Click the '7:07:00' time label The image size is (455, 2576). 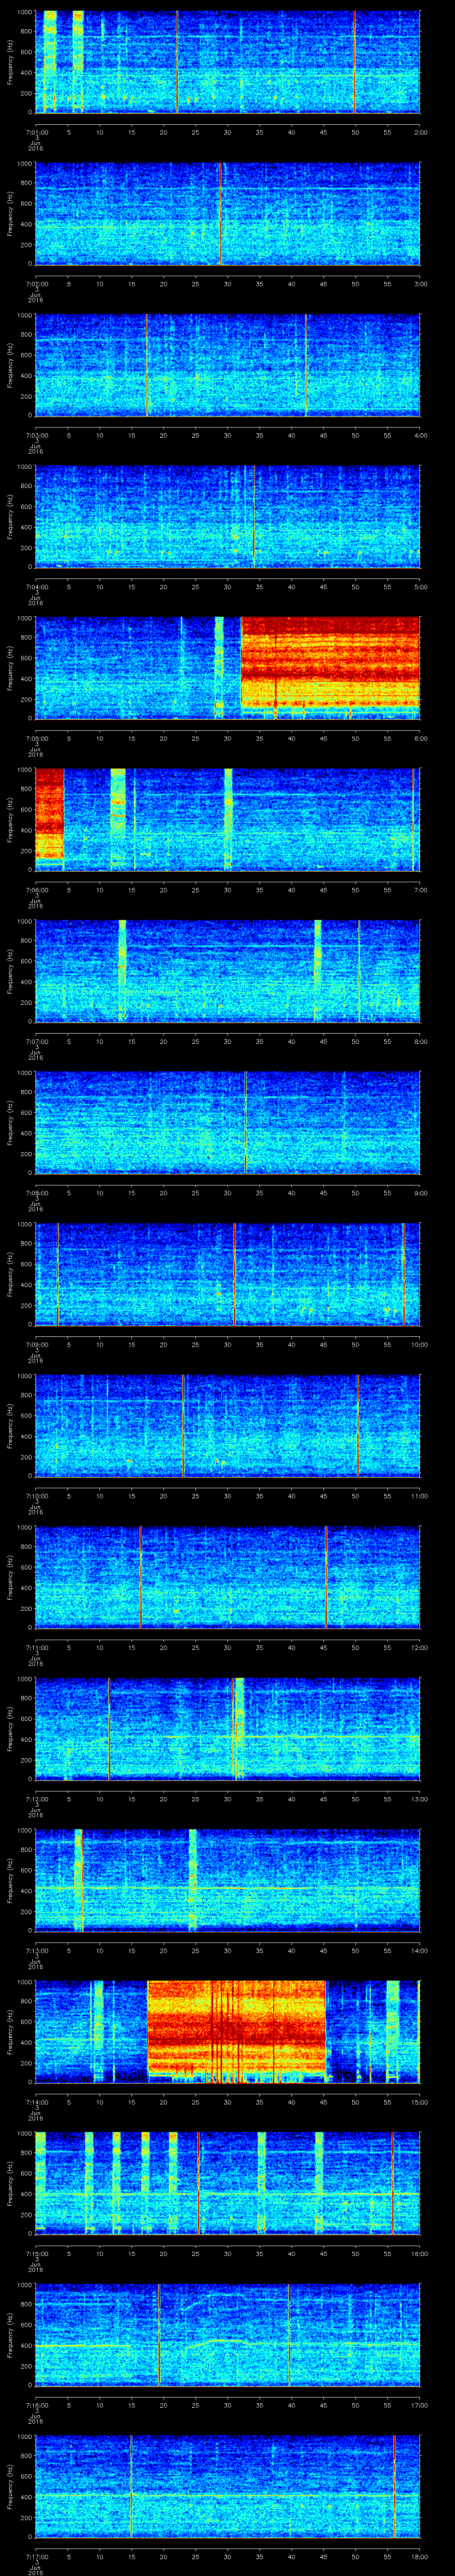(x=36, y=1041)
